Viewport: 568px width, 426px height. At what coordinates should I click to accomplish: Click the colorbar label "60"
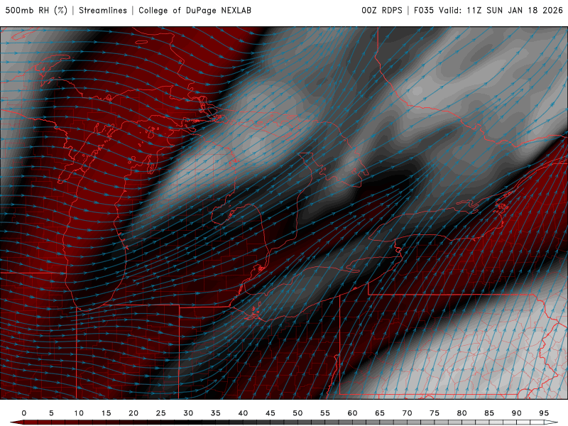pos(352,413)
